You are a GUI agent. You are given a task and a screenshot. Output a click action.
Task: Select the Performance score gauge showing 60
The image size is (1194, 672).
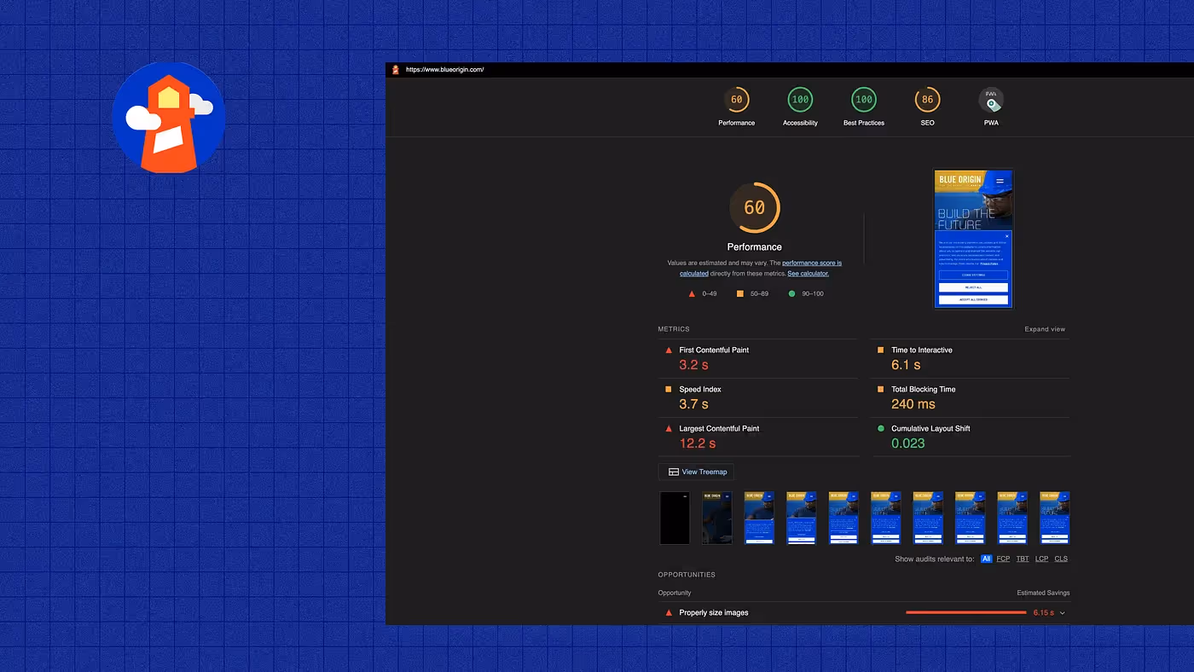(736, 100)
